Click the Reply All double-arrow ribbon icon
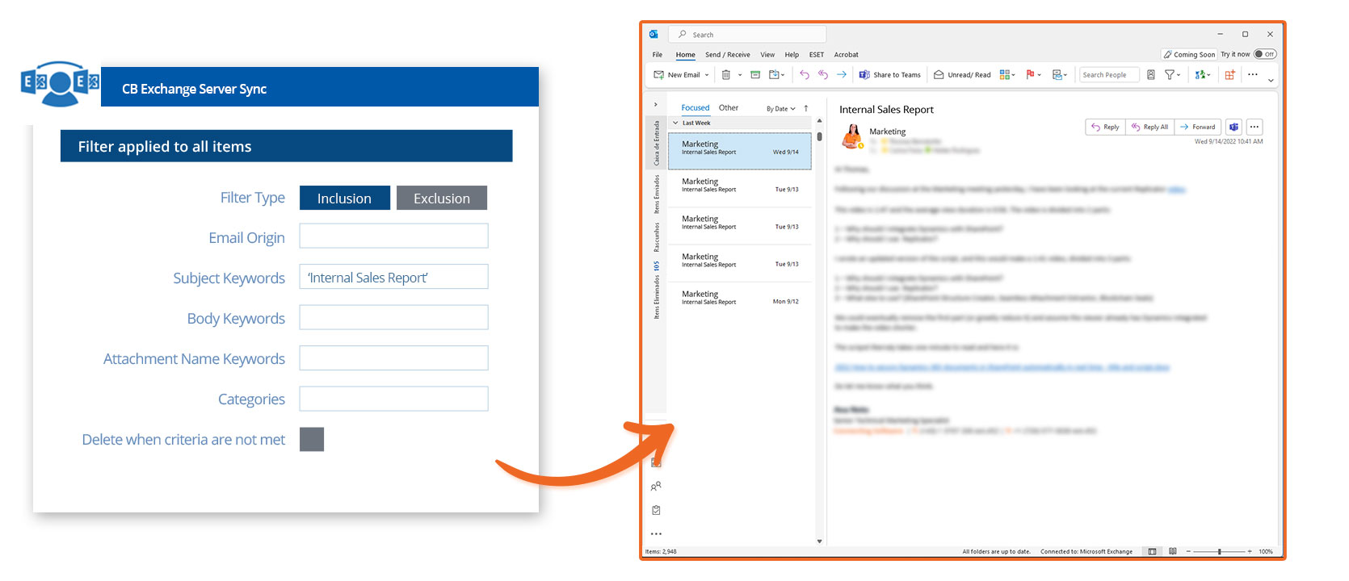Image resolution: width=1349 pixels, height=581 pixels. pyautogui.click(x=822, y=75)
